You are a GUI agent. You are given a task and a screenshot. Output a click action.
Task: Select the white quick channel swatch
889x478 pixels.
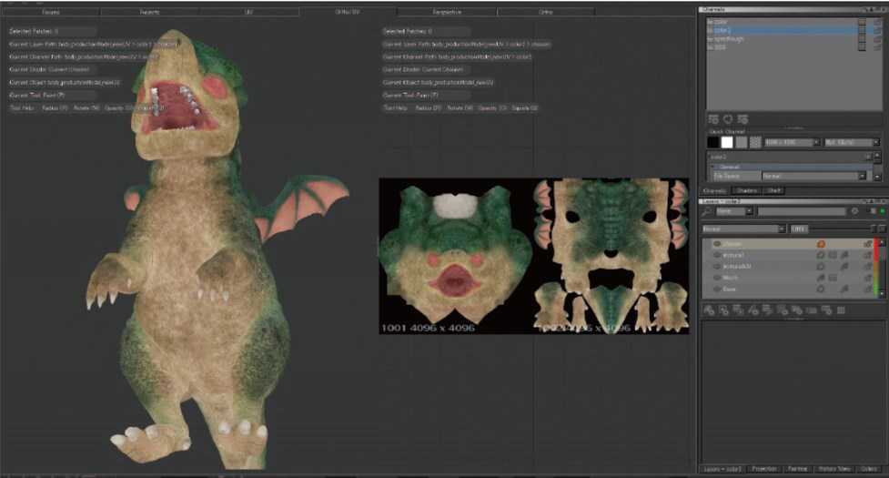coord(727,142)
